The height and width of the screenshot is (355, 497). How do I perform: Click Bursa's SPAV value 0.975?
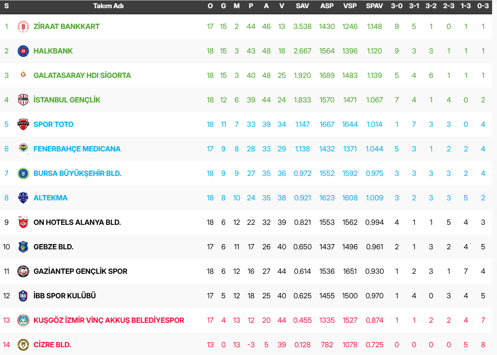pos(375,173)
